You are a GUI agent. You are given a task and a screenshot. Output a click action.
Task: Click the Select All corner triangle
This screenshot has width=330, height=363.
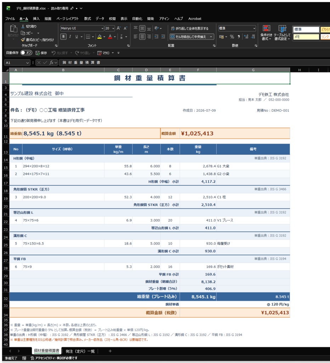tap(7, 70)
